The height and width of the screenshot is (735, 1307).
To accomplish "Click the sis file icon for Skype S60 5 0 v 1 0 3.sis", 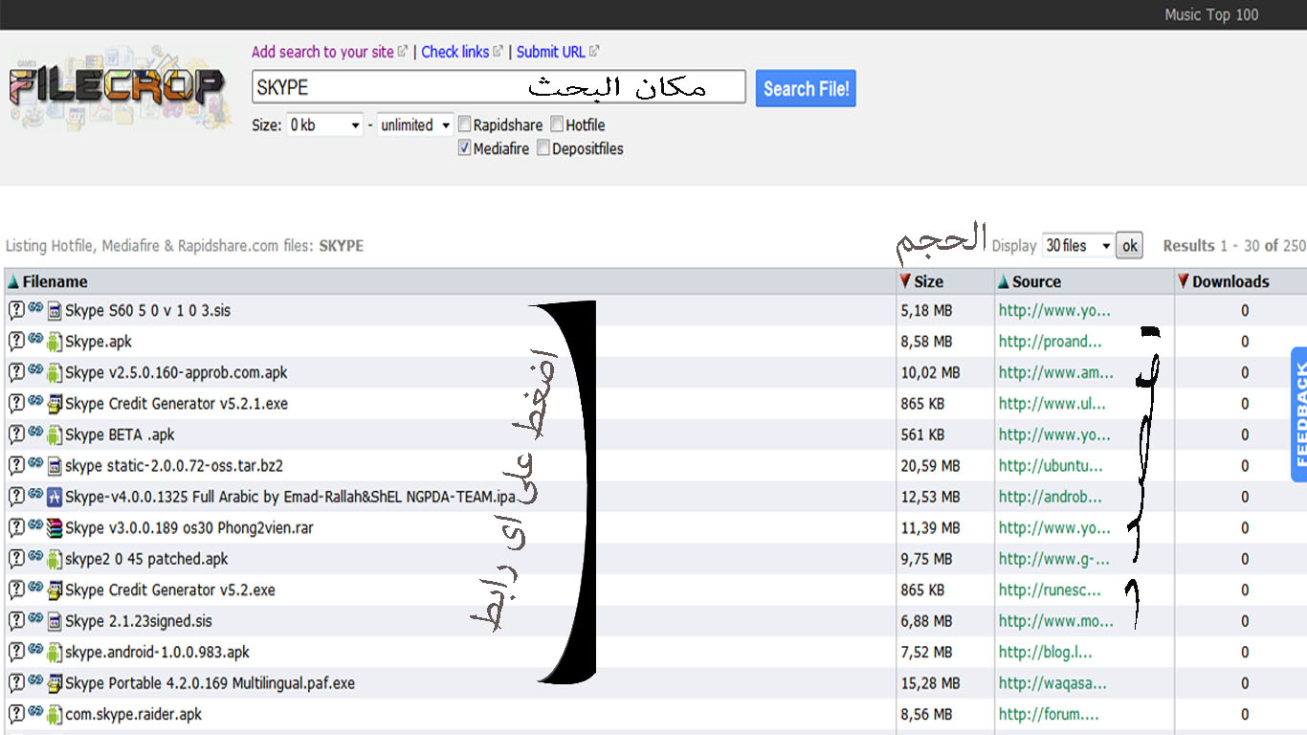I will (x=55, y=310).
